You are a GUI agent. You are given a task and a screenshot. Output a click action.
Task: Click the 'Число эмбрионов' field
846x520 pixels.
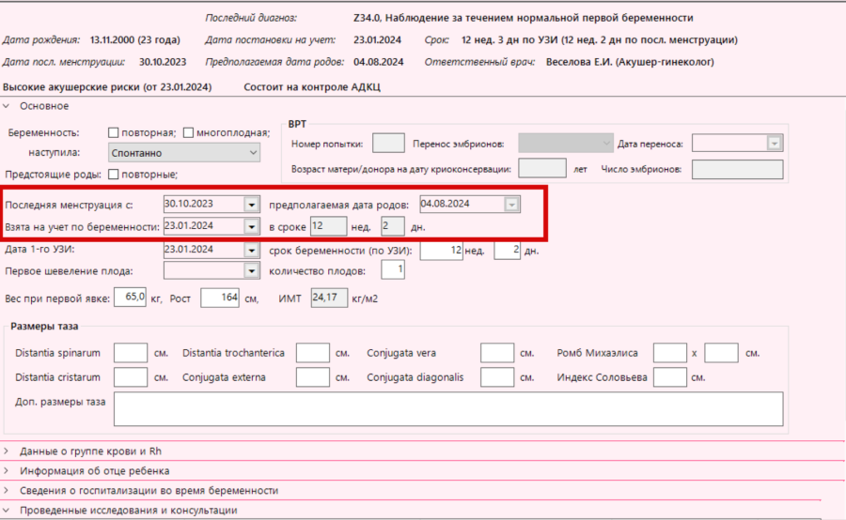point(738,169)
